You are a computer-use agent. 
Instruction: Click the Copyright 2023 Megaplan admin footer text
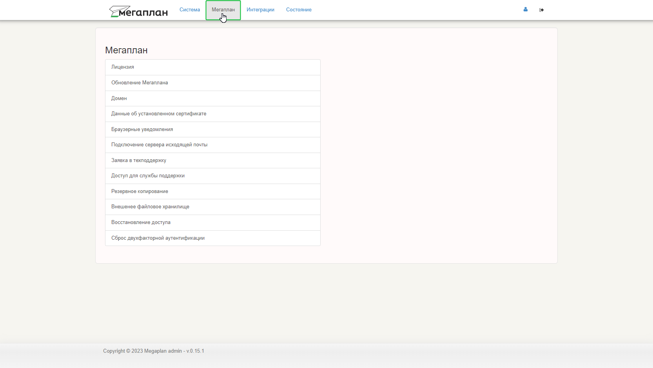click(x=154, y=351)
